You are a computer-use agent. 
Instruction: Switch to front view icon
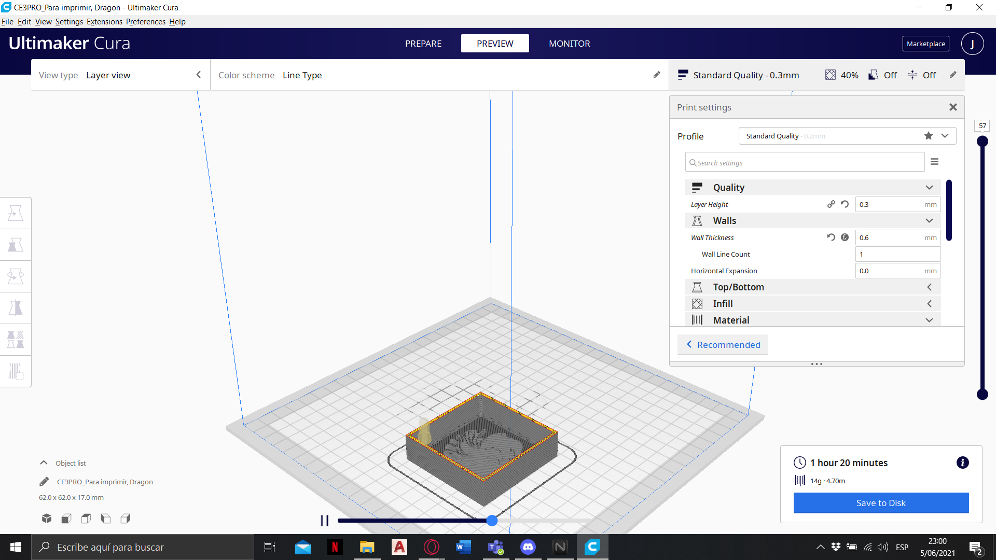point(66,518)
